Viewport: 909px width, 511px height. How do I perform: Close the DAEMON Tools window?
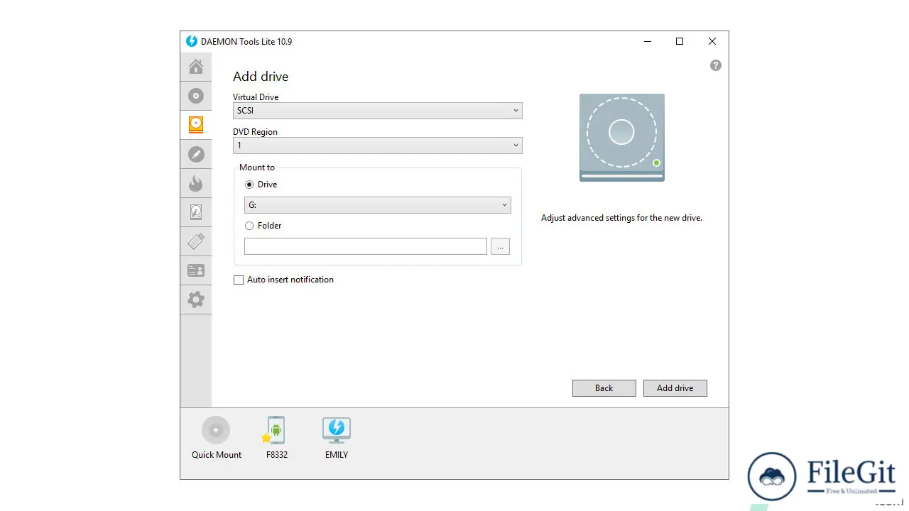coord(712,41)
